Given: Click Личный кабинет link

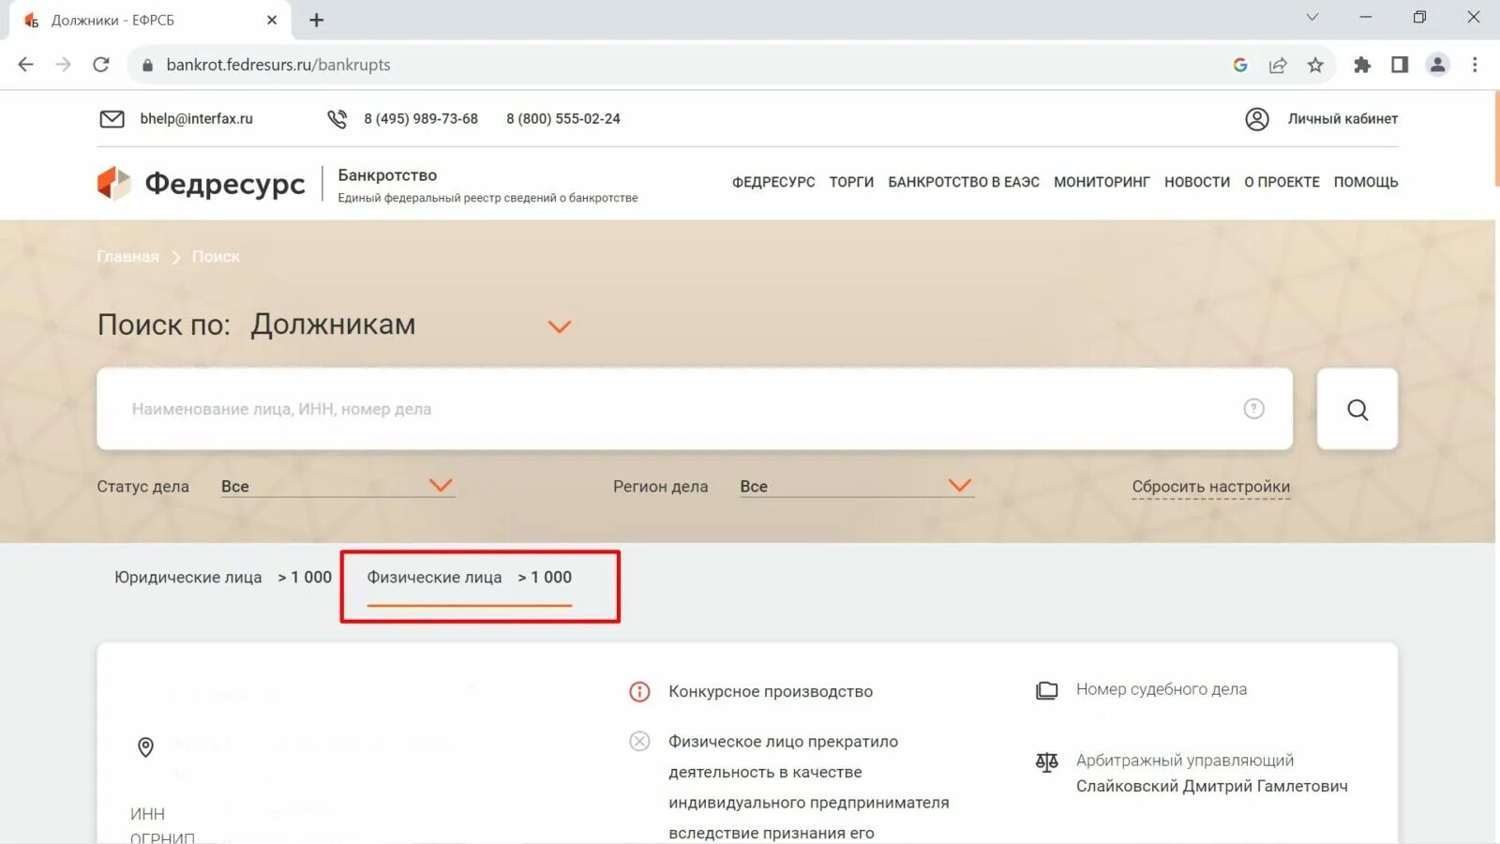Looking at the screenshot, I should point(1342,119).
